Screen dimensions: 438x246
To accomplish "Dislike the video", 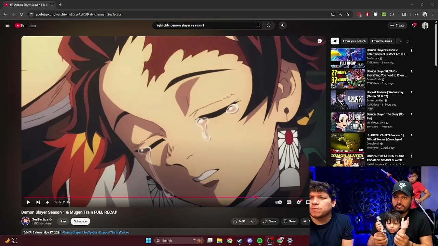I will (x=253, y=221).
